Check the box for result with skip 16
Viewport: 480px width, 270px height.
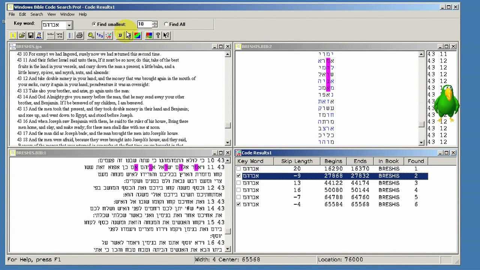[238, 190]
